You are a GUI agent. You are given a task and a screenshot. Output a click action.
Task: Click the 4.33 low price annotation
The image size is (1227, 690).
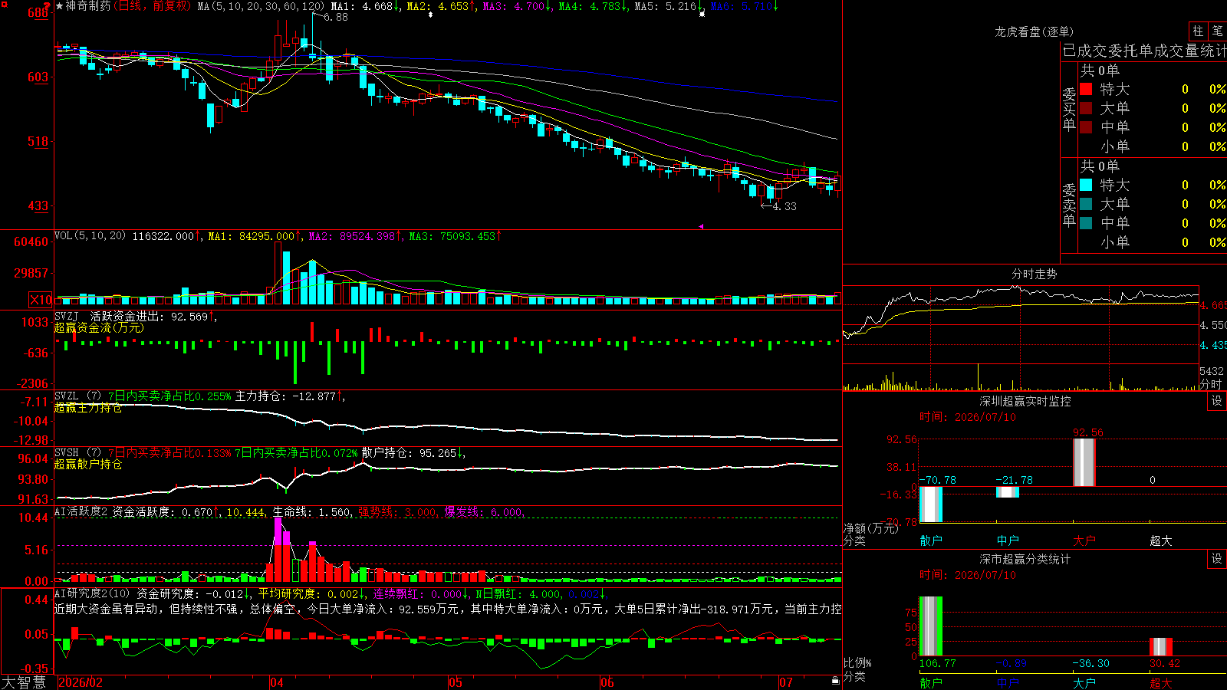click(x=785, y=206)
